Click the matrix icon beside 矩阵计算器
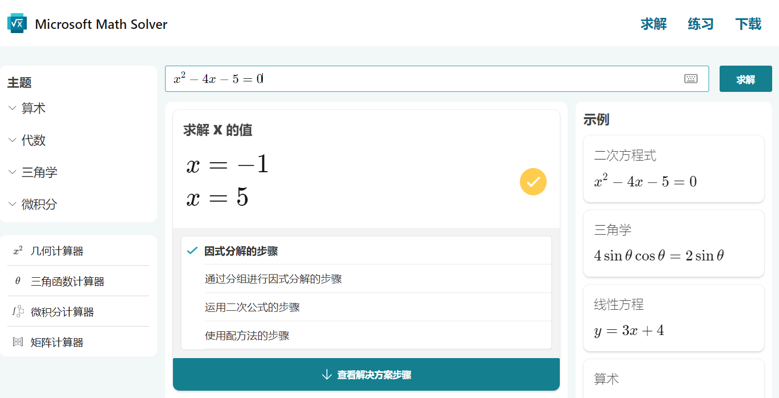This screenshot has height=398, width=779. coord(18,342)
